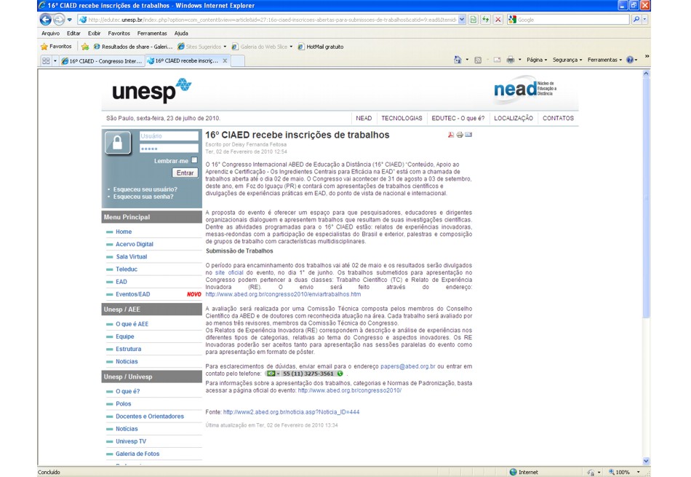This screenshot has width=691, height=477.
Task: Click Esqueceu seu usuário? link
Action: [x=145, y=189]
